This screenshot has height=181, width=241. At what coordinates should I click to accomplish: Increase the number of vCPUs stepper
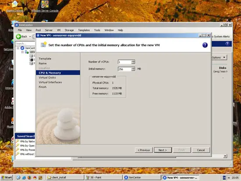(133, 61)
